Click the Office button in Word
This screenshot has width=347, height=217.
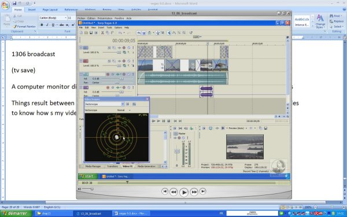[5, 5]
